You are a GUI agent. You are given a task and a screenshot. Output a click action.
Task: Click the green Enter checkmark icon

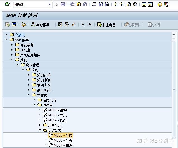point(7,4)
